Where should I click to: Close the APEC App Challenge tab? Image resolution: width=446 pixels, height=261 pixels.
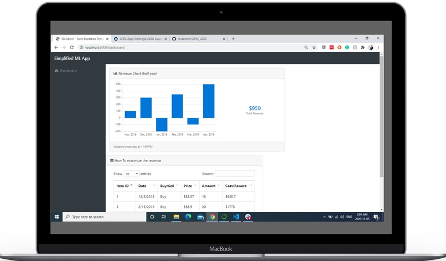click(165, 39)
